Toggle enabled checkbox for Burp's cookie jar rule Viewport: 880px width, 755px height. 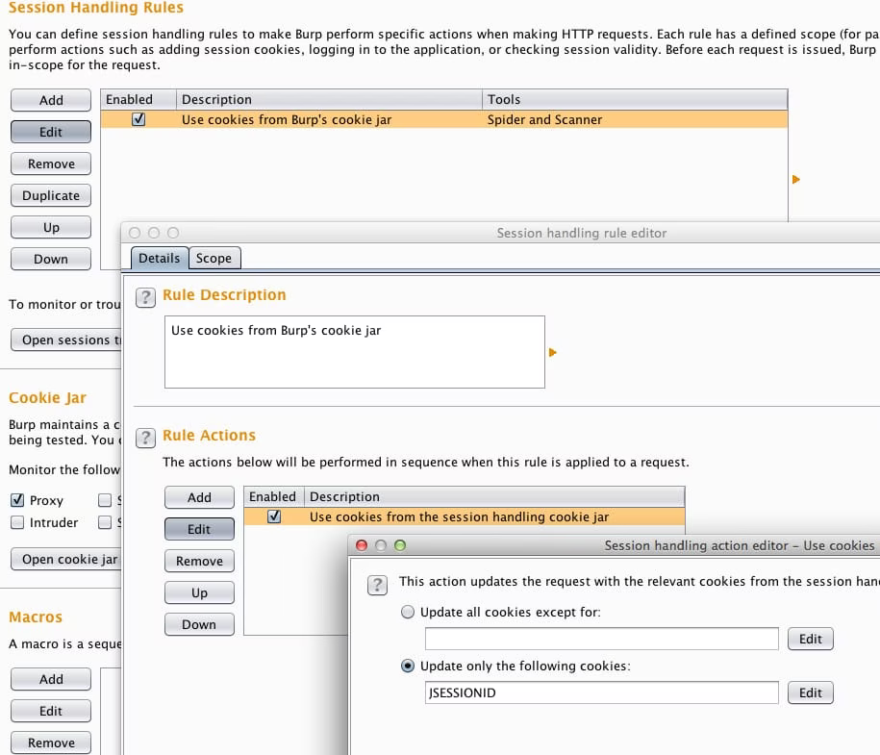(x=138, y=119)
